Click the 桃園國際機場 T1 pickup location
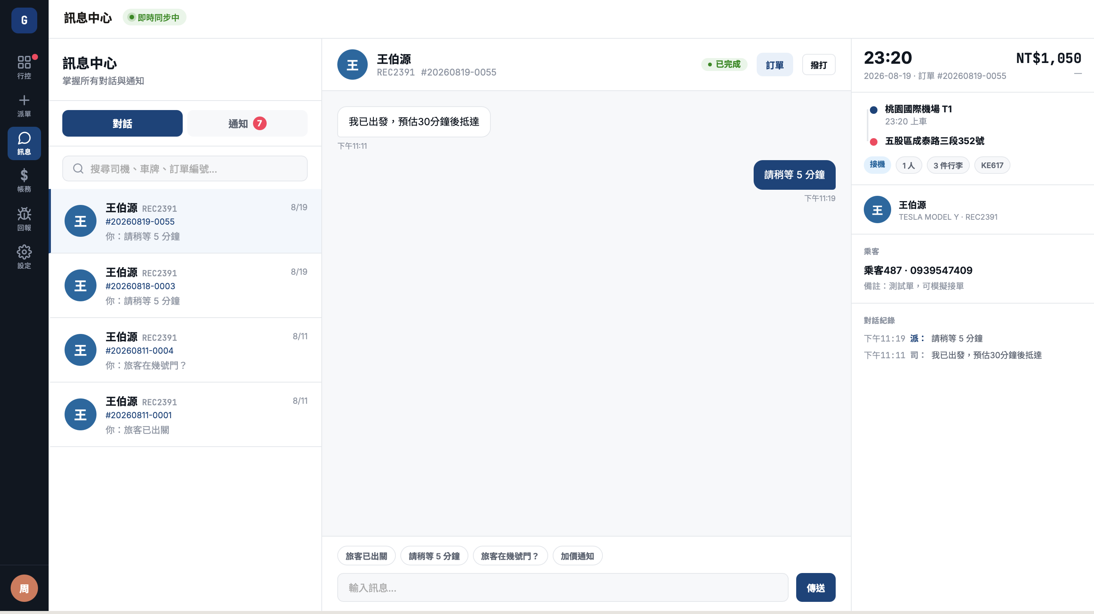Screen dimensions: 1094x614 [x=918, y=109]
